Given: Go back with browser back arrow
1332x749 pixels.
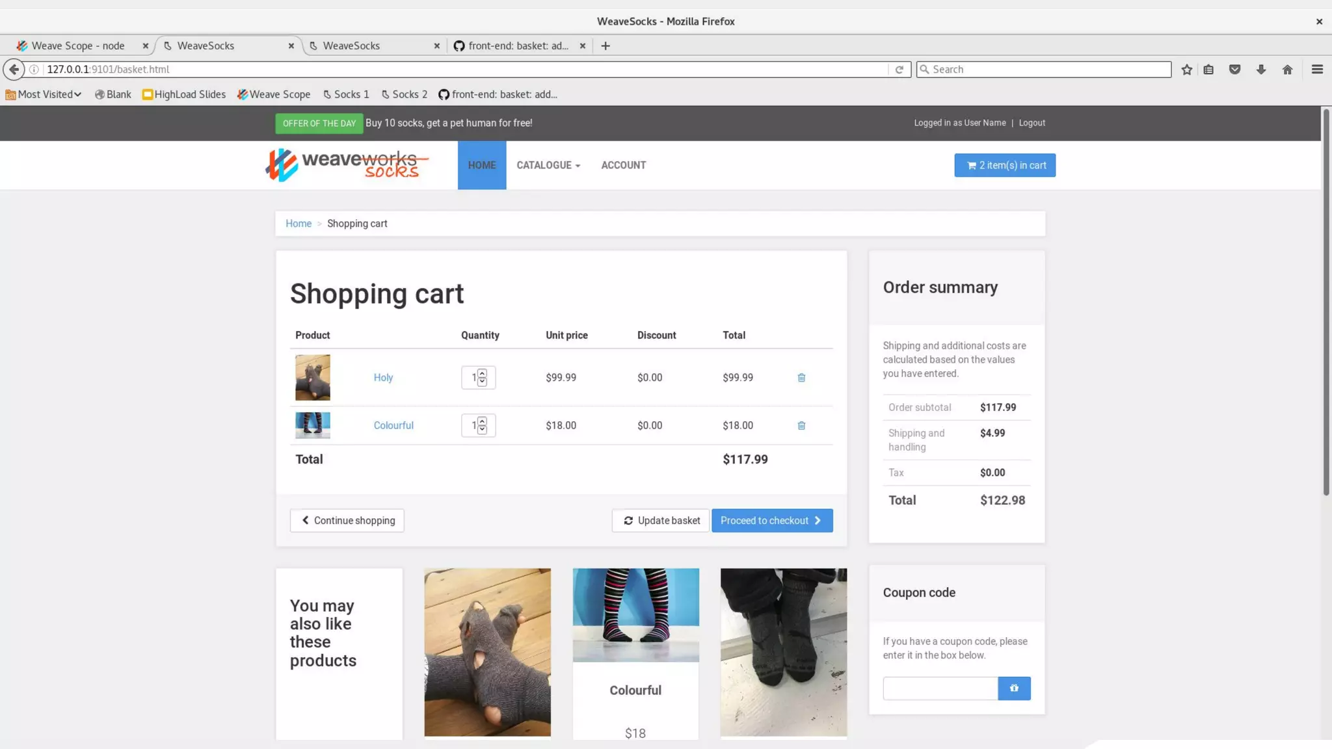Looking at the screenshot, I should tap(14, 70).
